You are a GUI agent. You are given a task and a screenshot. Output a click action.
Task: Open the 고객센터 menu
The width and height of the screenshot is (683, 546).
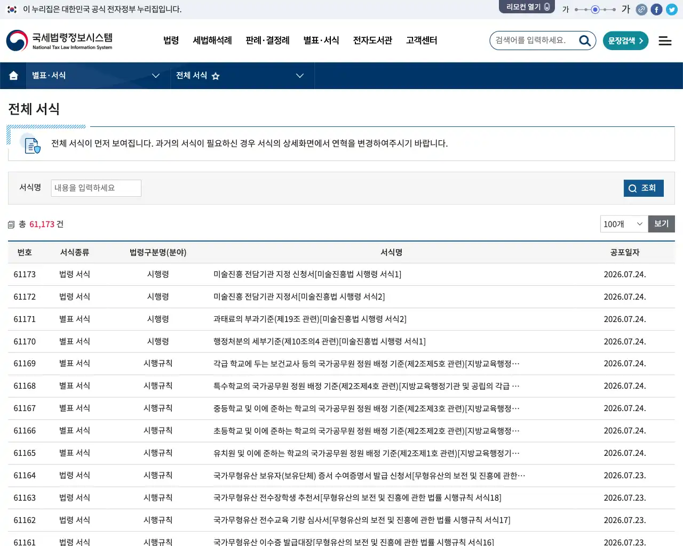point(422,41)
